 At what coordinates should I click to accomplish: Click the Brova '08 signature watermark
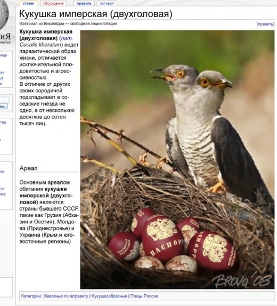(242, 280)
